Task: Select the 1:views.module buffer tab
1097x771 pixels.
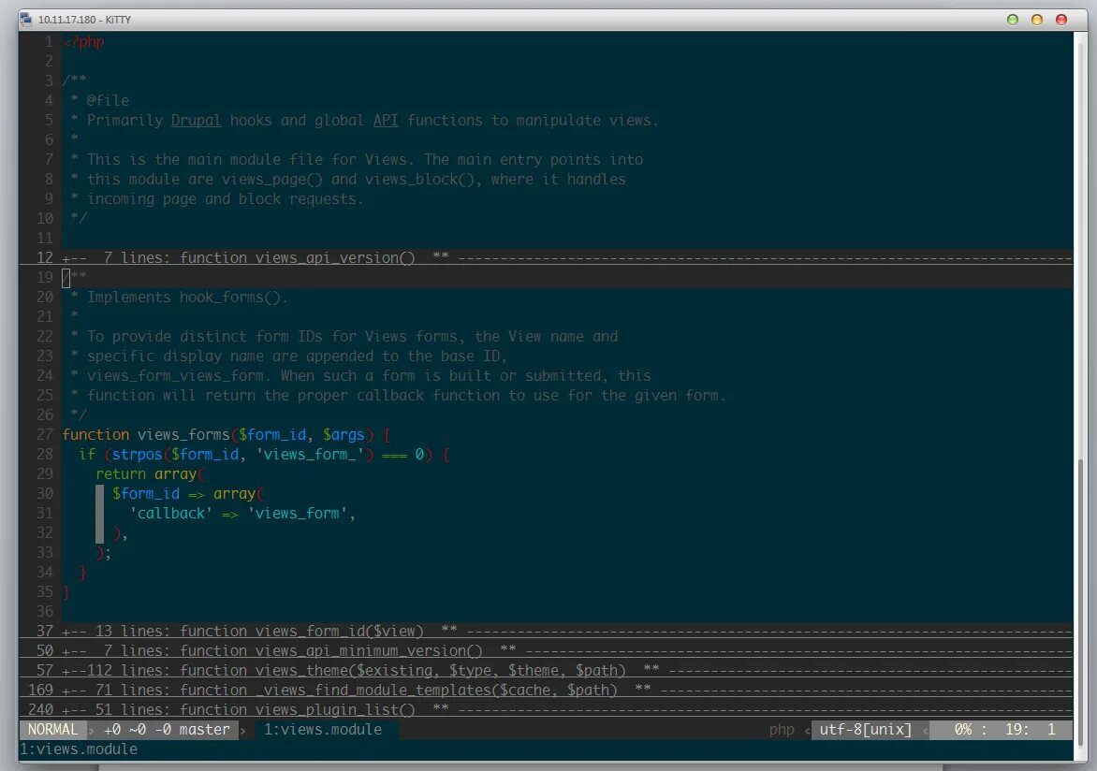Action: [x=323, y=729]
